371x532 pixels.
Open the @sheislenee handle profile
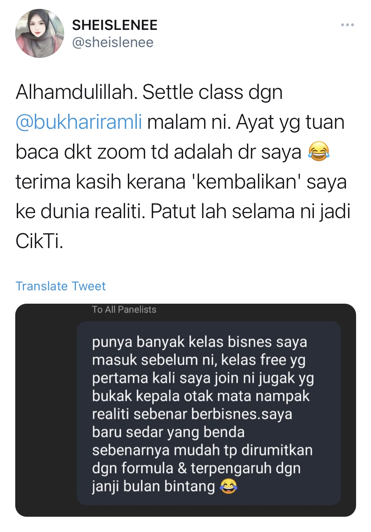point(113,42)
